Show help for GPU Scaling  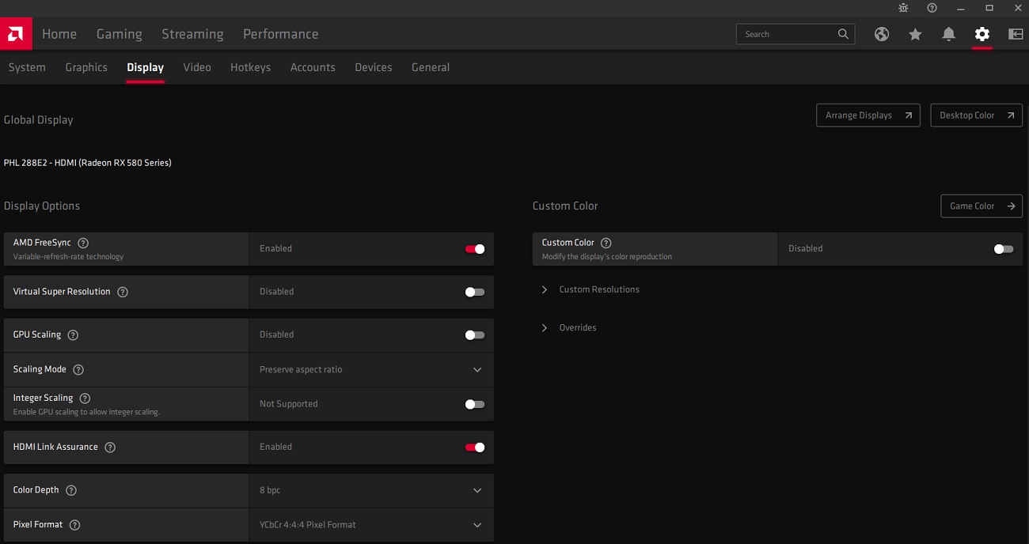click(x=73, y=334)
